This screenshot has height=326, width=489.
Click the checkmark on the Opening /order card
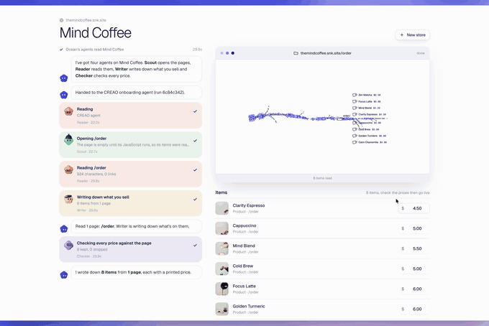(195, 141)
